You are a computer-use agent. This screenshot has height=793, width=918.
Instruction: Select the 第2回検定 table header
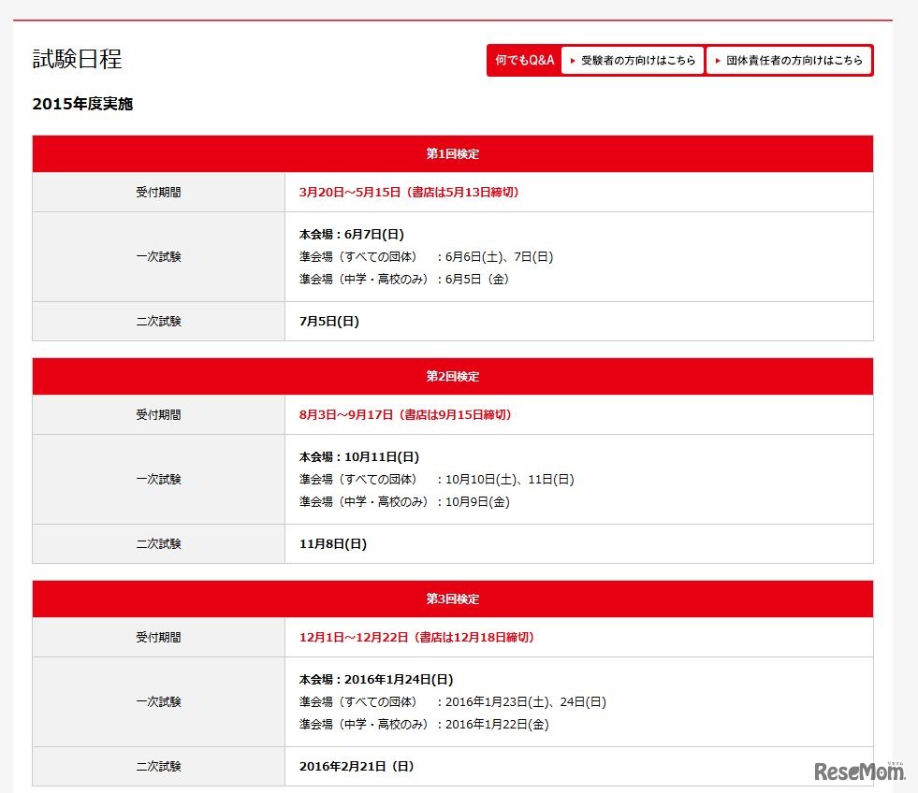pyautogui.click(x=453, y=376)
